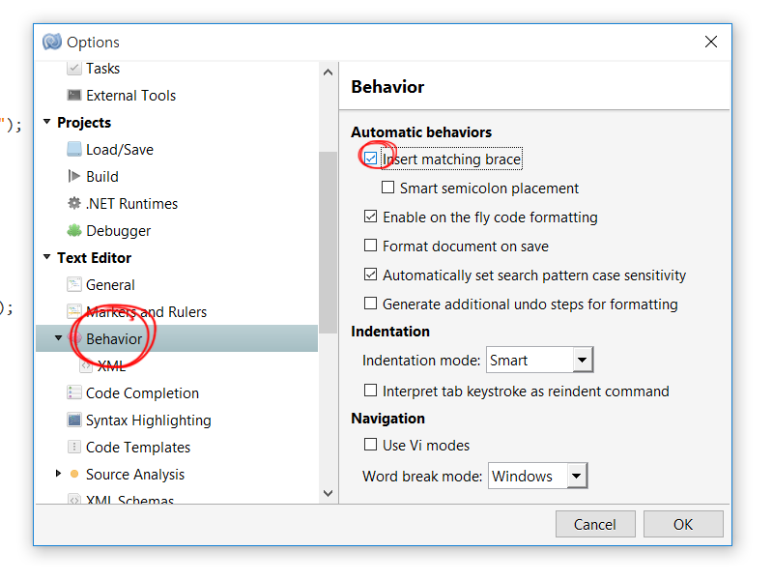Click the Debugger bug icon
The width and height of the screenshot is (773, 580).
click(x=74, y=230)
